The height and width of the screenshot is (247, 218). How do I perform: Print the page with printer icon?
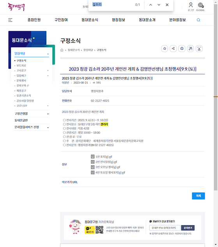click(x=182, y=48)
